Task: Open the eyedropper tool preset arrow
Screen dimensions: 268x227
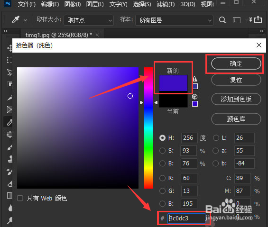Action: coord(25,20)
